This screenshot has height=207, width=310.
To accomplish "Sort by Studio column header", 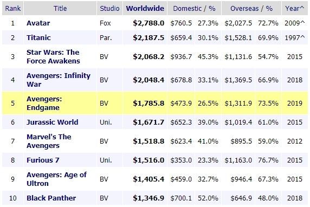I will click(109, 9).
